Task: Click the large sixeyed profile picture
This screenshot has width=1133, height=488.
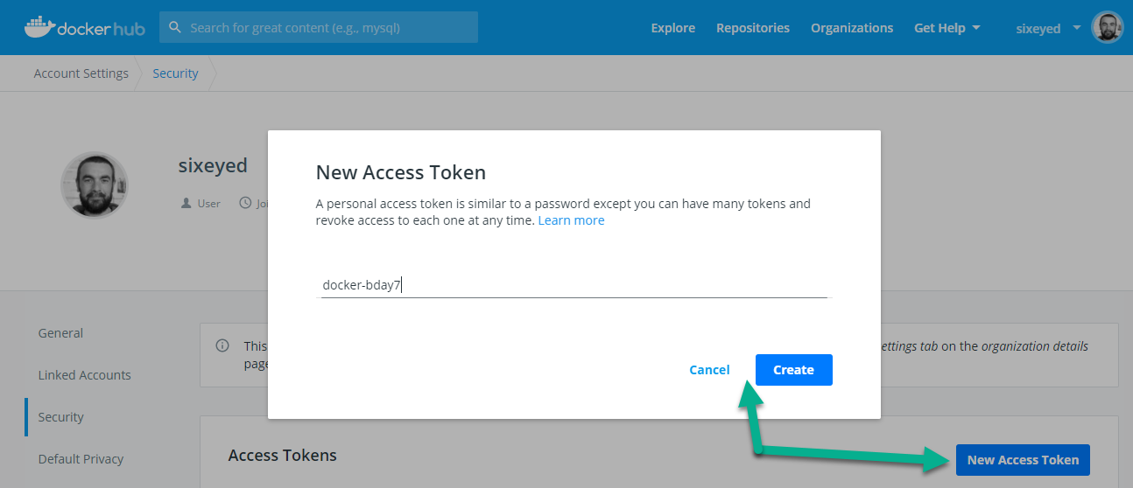Action: 94,185
